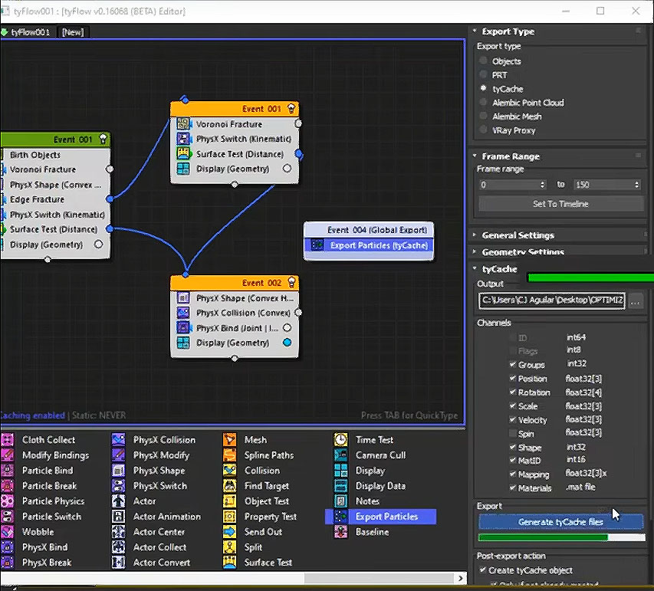The width and height of the screenshot is (654, 591).
Task: Select the Objects export type
Action: [484, 61]
